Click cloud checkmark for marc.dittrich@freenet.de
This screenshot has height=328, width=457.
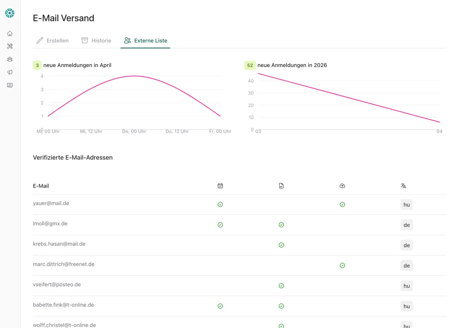click(x=342, y=265)
